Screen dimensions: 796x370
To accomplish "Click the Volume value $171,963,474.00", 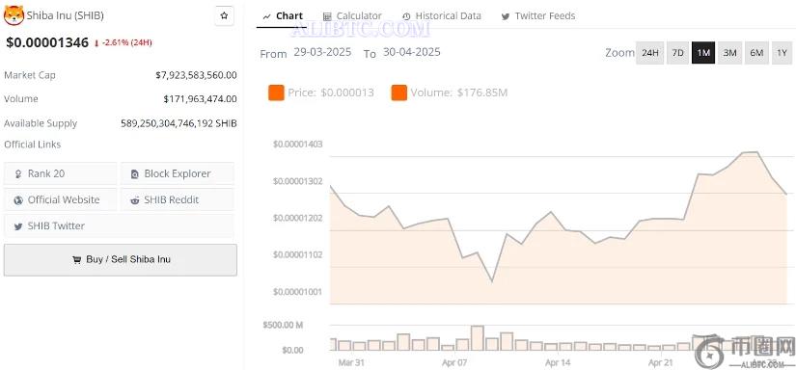I will tap(200, 99).
